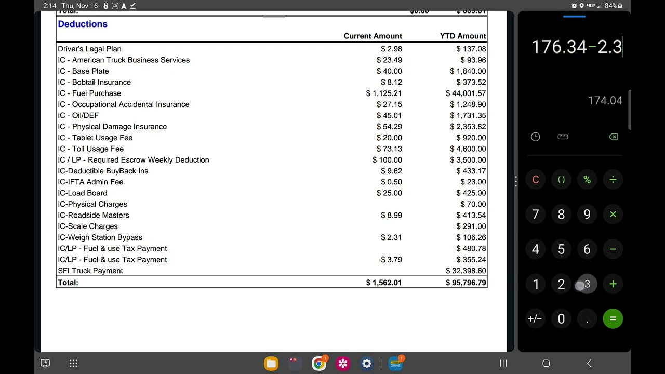Click the $ 1,562.01 current total
Image resolution: width=665 pixels, height=374 pixels.
(x=384, y=283)
